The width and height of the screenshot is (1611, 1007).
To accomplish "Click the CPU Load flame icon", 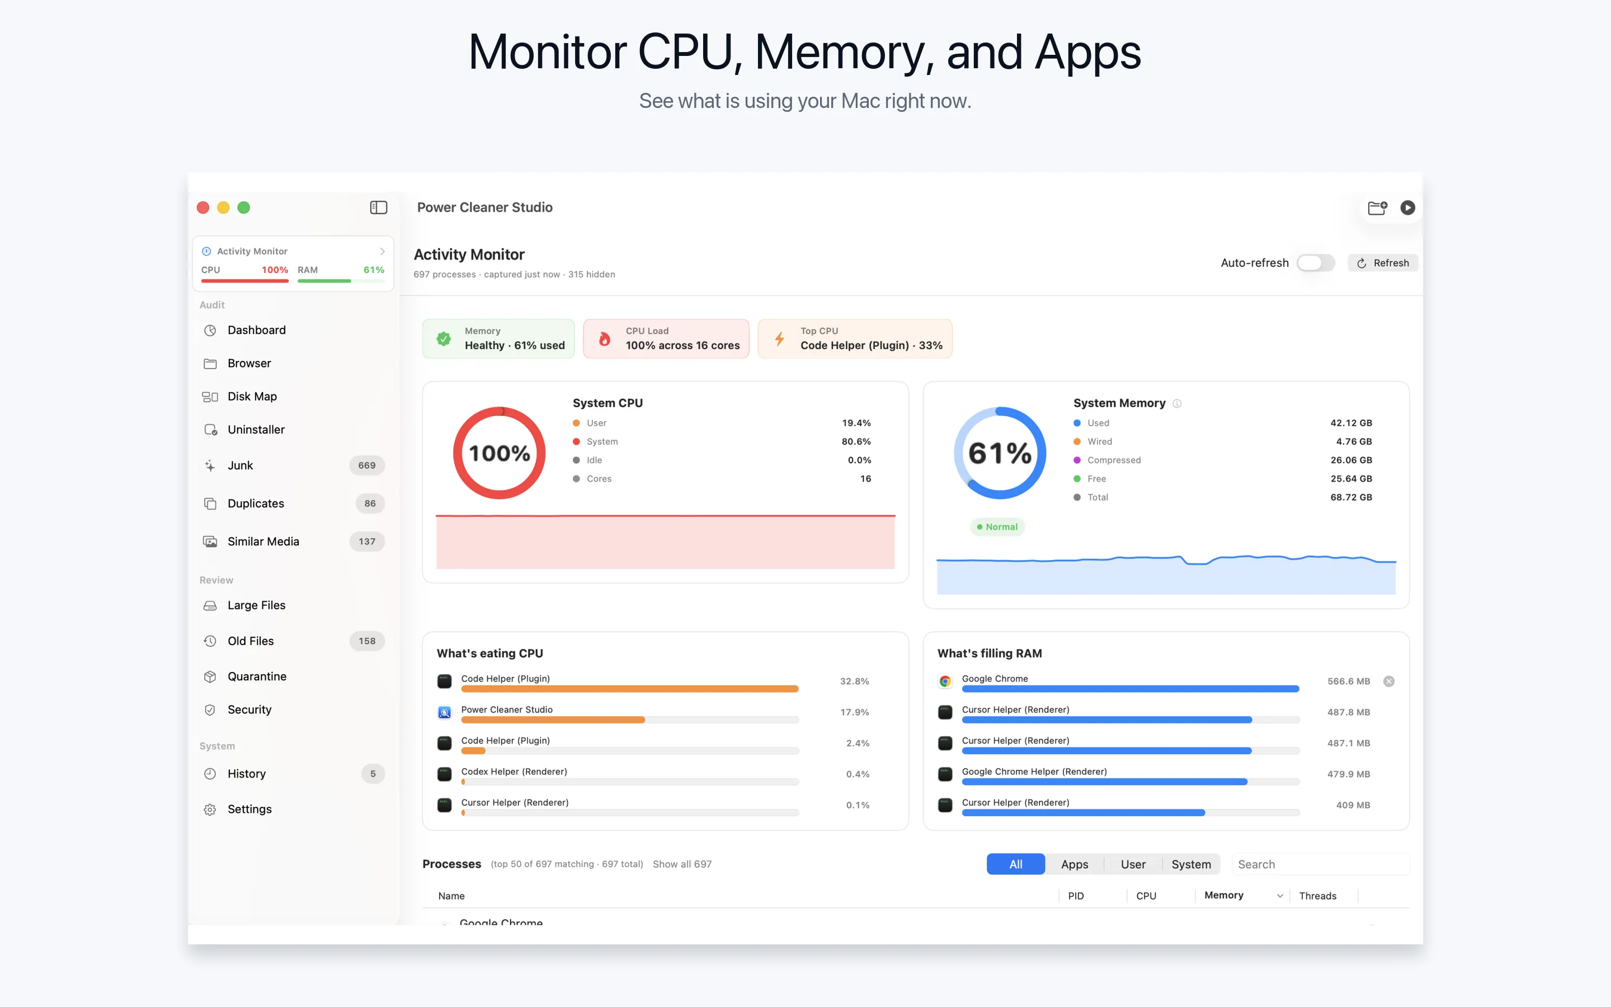I will pyautogui.click(x=605, y=338).
